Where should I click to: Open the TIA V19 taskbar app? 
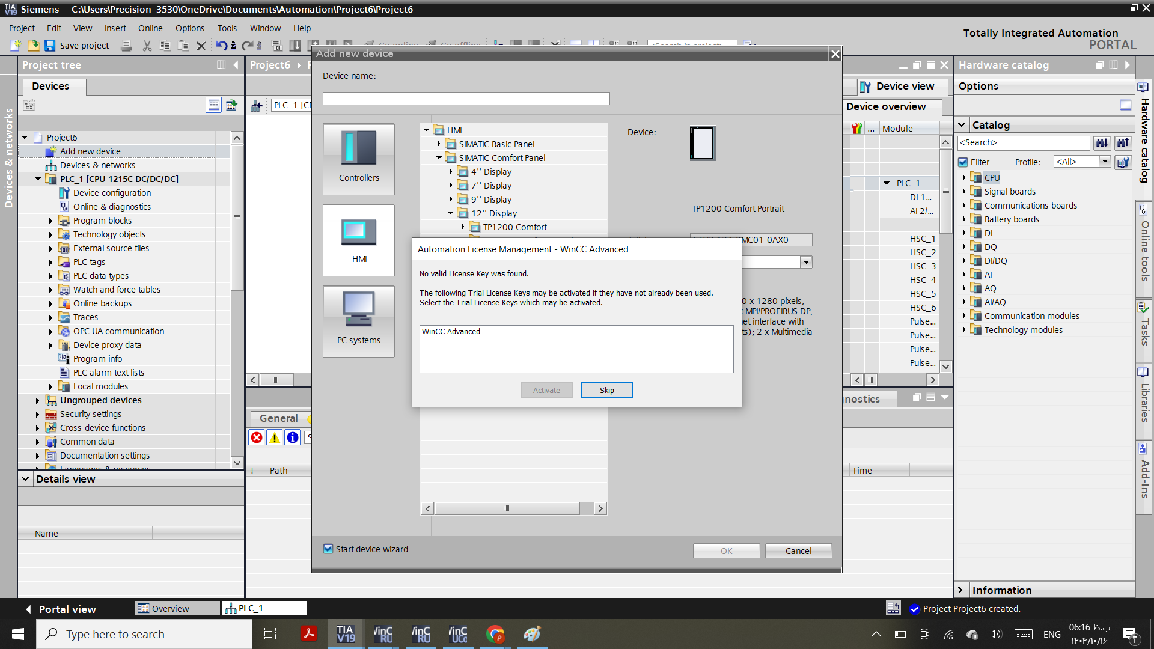tap(346, 634)
